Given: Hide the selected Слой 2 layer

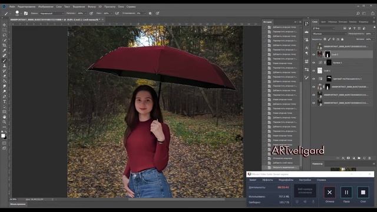Looking at the screenshot, I should [313, 55].
